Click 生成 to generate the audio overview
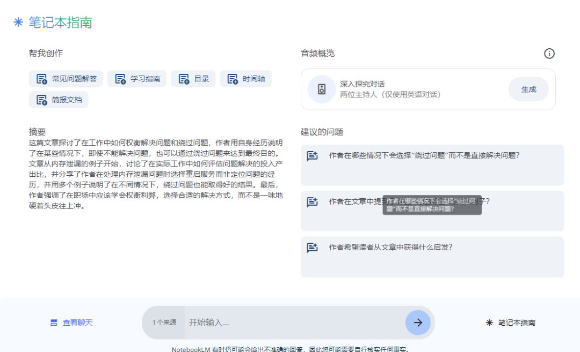This screenshot has width=580, height=352. (528, 89)
